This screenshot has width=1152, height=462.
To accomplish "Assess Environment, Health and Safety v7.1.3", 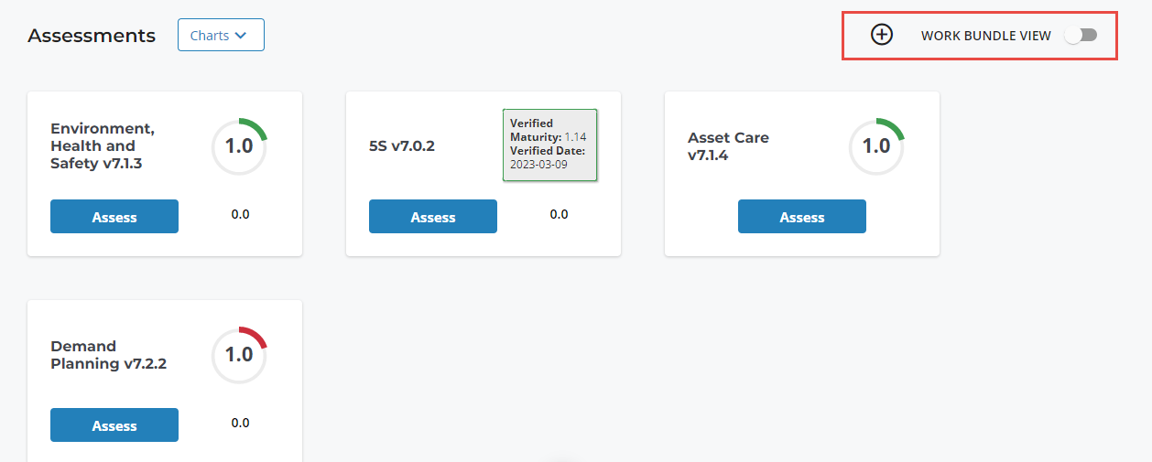I will coord(114,217).
